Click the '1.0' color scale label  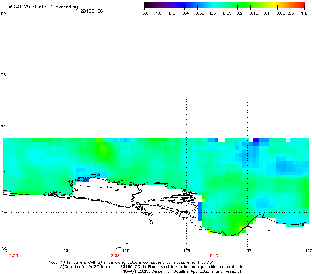pos(304,13)
